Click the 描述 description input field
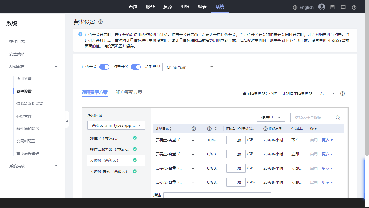Screen dimensions: 369x208 point(217,195)
